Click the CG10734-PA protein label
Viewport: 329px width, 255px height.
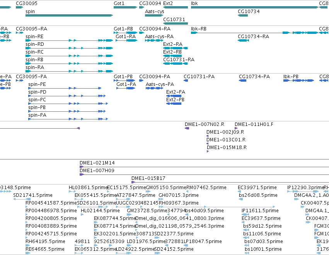(x=254, y=77)
